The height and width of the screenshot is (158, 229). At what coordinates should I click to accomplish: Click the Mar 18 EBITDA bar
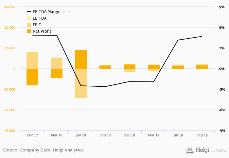tap(57, 63)
